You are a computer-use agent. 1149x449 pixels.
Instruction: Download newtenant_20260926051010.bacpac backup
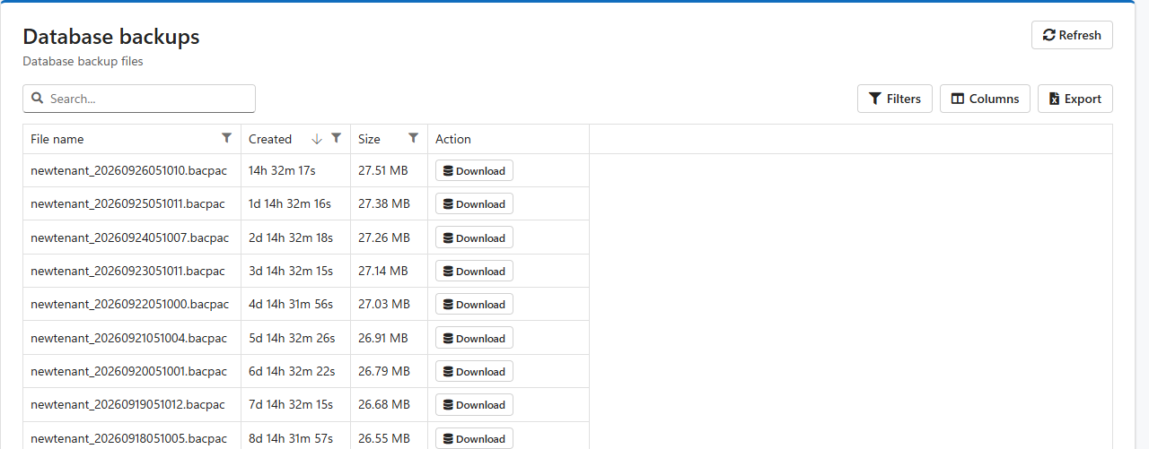[474, 170]
